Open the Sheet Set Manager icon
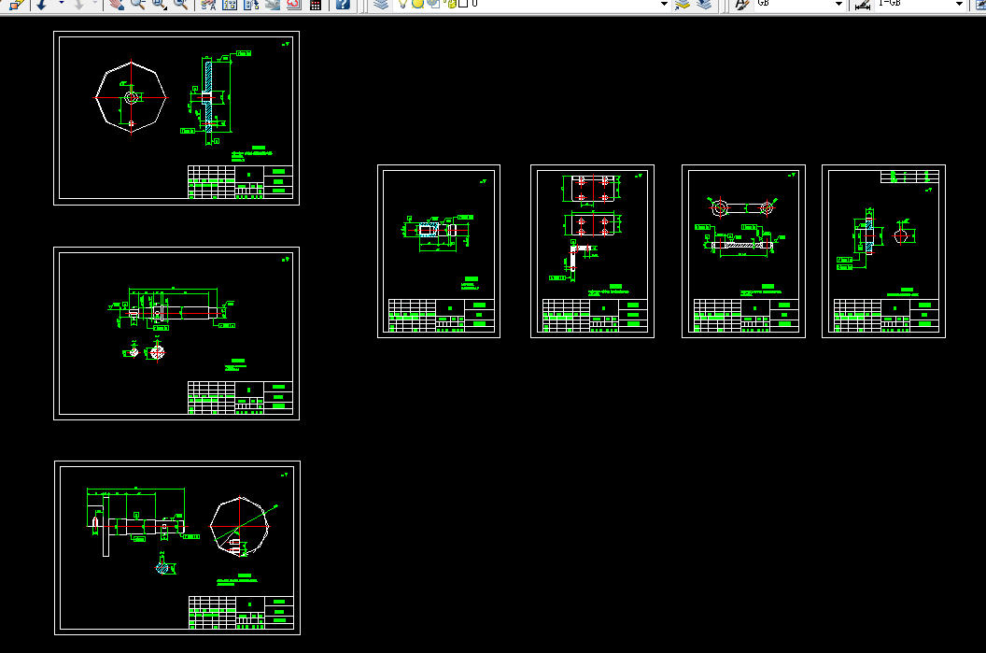This screenshot has height=653, width=986. click(273, 5)
